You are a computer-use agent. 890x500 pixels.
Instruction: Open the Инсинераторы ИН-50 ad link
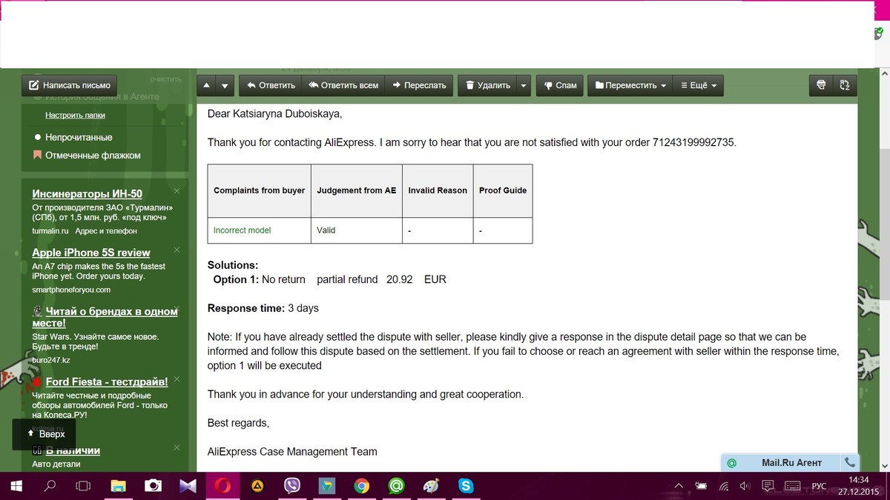[x=87, y=194]
